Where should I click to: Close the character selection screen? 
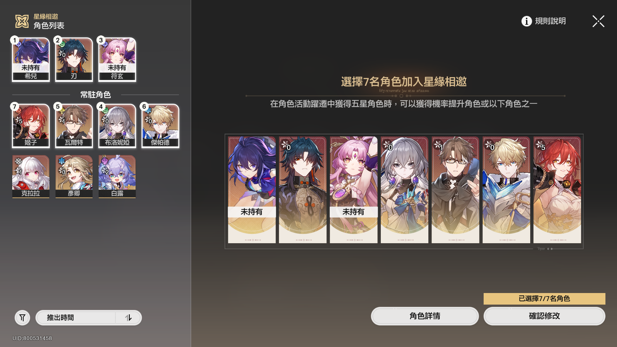(598, 21)
